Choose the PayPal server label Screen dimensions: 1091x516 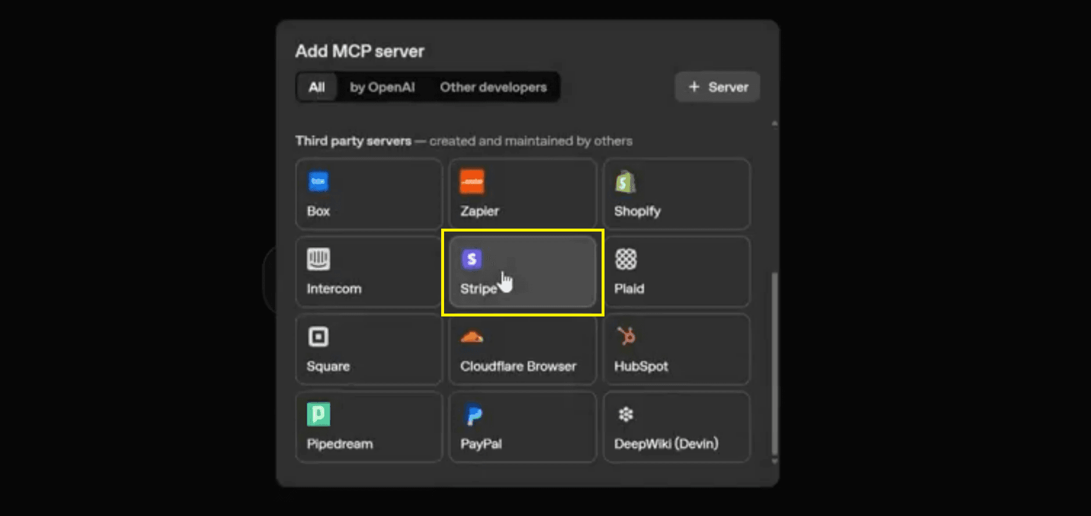pyautogui.click(x=481, y=444)
